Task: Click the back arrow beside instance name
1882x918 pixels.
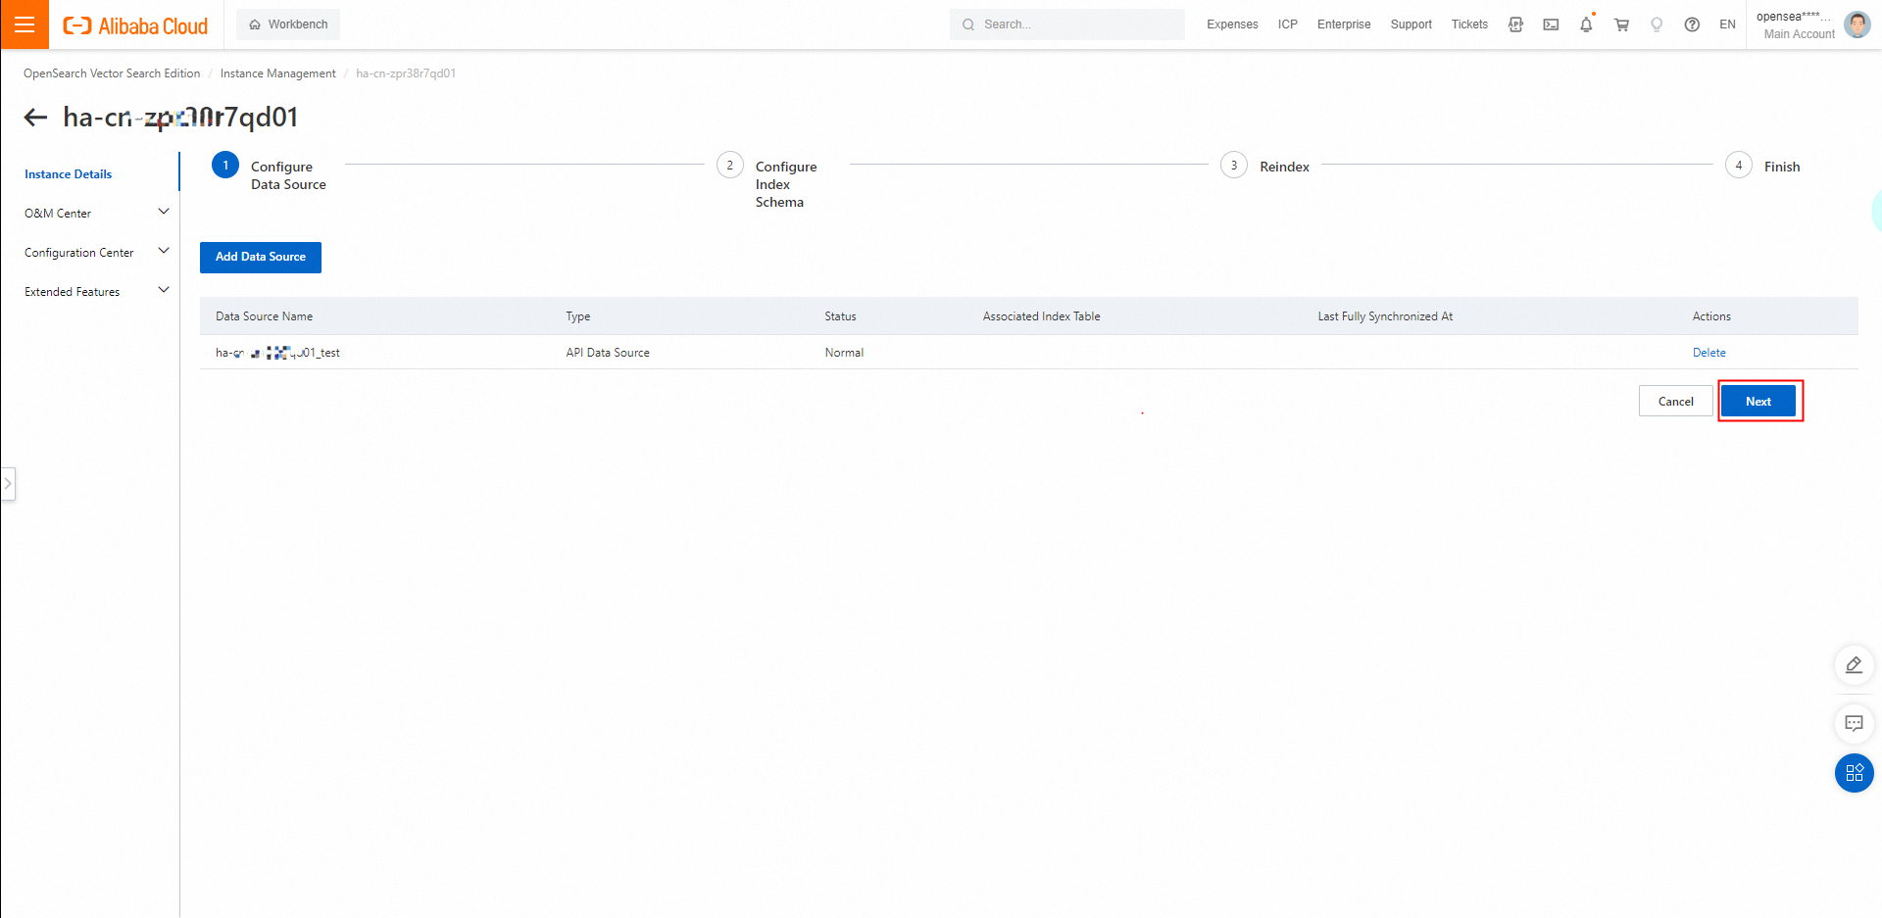Action: [35, 118]
